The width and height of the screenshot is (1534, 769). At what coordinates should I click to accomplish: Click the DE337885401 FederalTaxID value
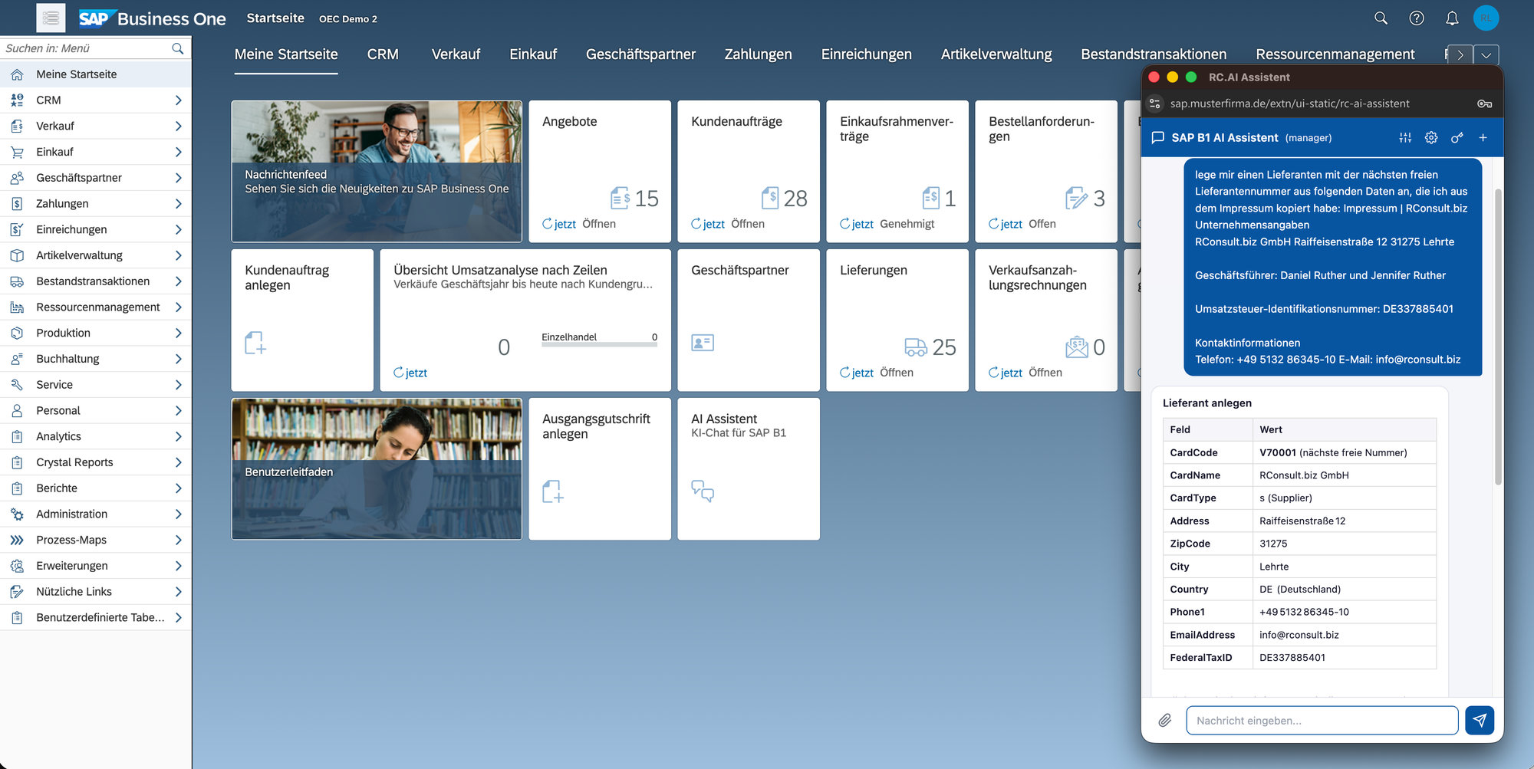[1292, 658]
